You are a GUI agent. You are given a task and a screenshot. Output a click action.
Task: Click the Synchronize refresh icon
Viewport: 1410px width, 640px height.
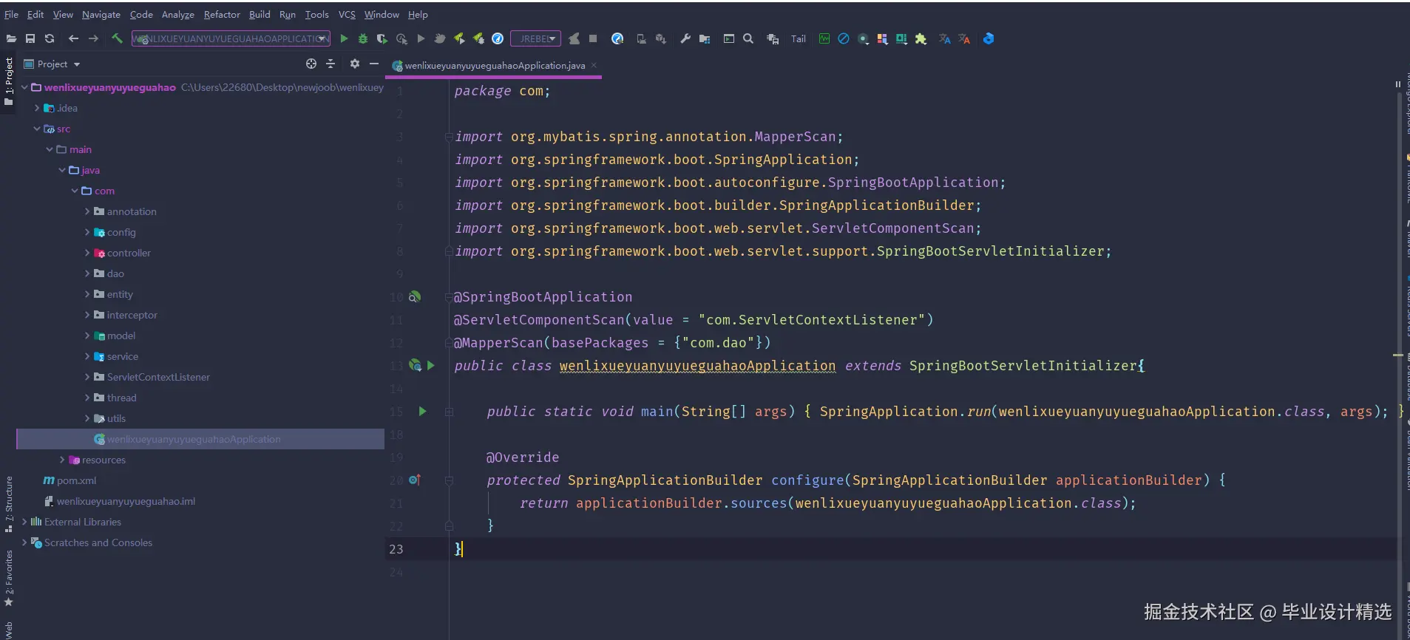(50, 38)
